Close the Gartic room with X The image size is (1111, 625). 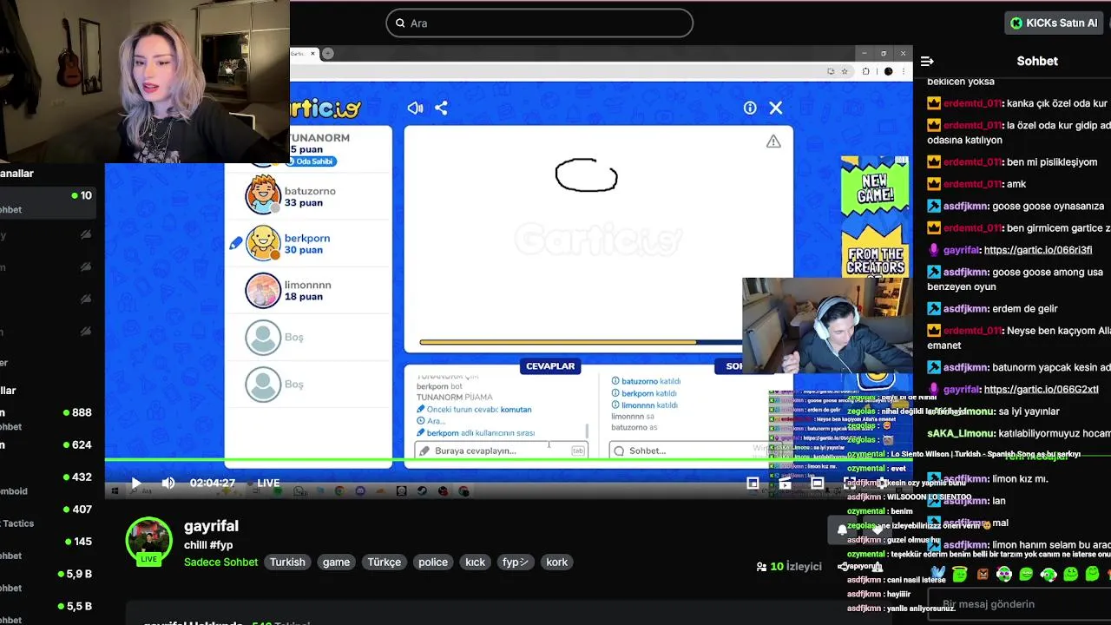point(776,108)
